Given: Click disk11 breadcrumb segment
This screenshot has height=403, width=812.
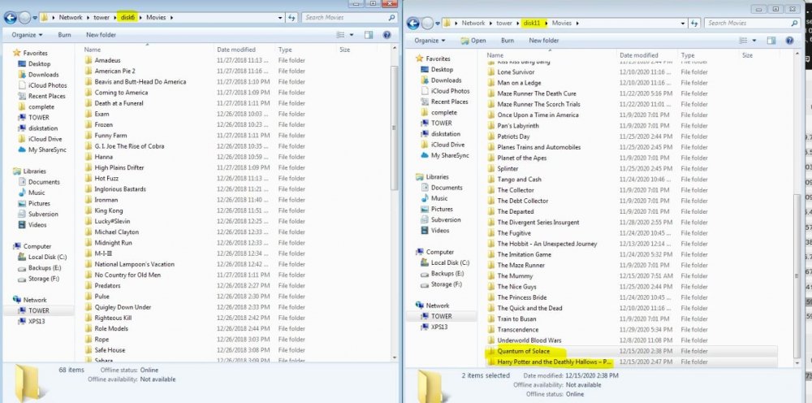Looking at the screenshot, I should tap(532, 24).
